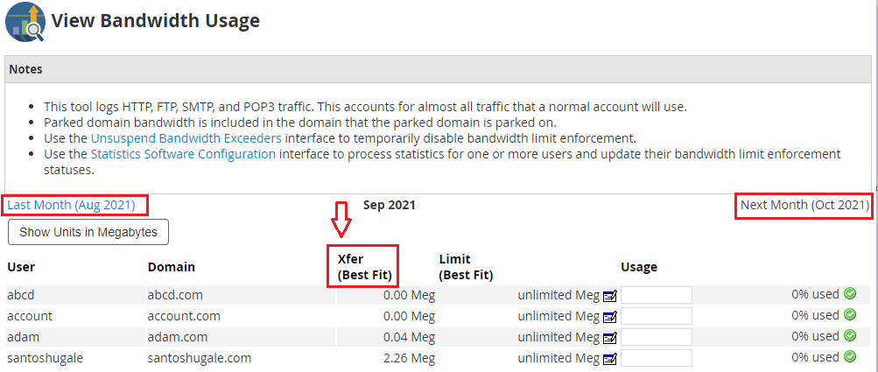The image size is (878, 372).
Task: Open Statistics Software Configuration link
Action: (183, 154)
